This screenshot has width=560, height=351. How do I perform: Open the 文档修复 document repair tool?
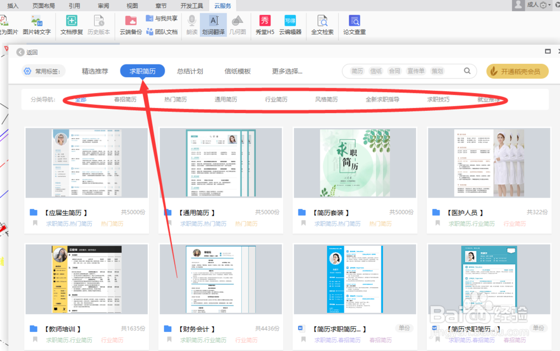click(72, 25)
